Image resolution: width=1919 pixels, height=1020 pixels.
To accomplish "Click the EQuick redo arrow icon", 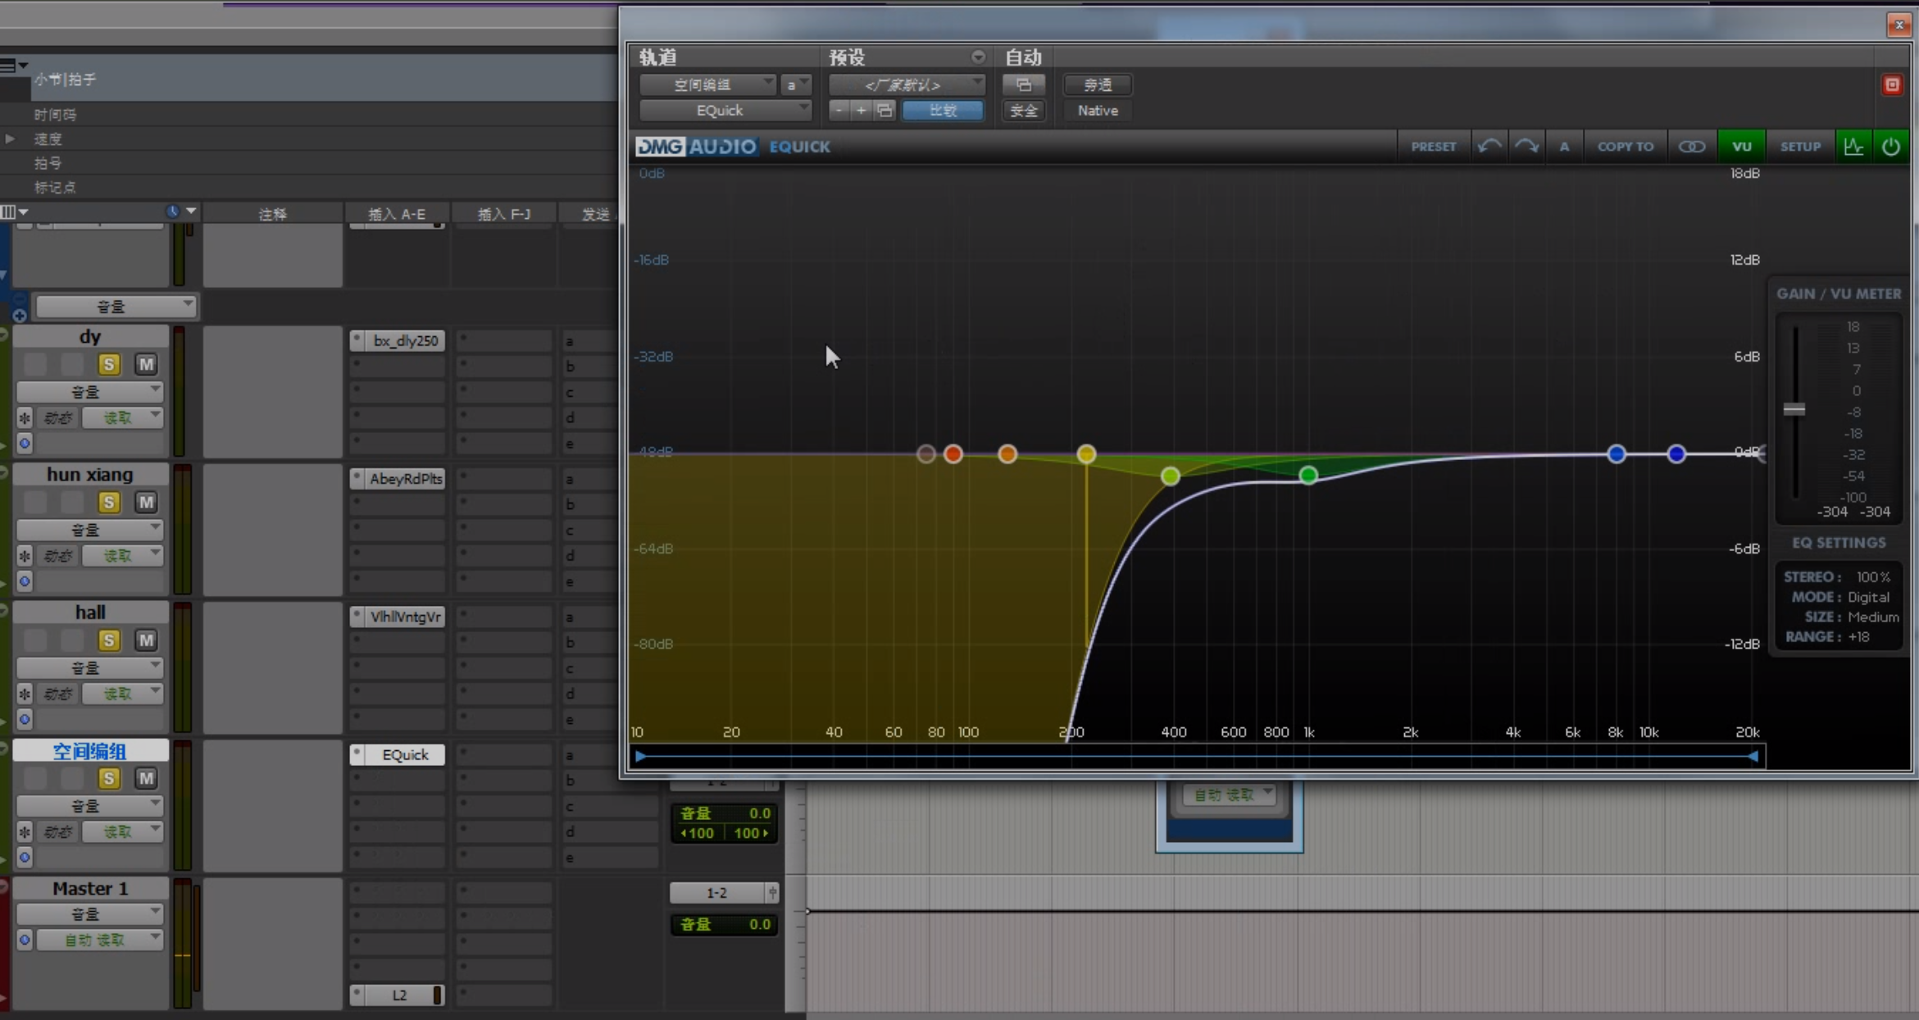I will [1526, 146].
